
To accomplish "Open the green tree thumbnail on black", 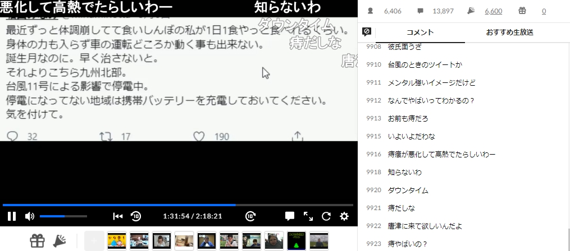I will click(x=296, y=241).
